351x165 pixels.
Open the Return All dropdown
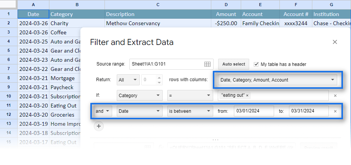click(128, 80)
